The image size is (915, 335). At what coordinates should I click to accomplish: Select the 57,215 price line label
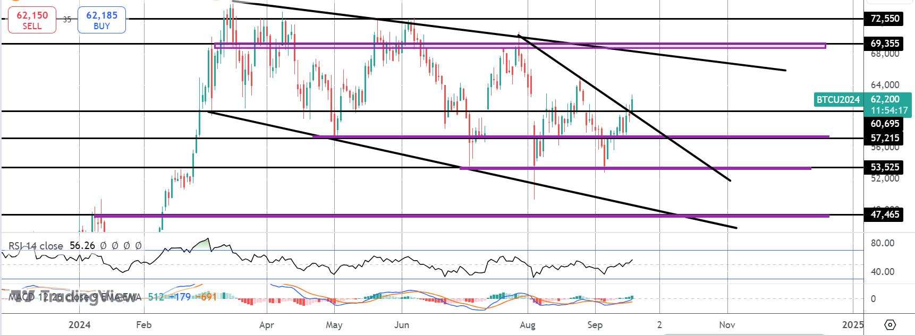click(885, 138)
